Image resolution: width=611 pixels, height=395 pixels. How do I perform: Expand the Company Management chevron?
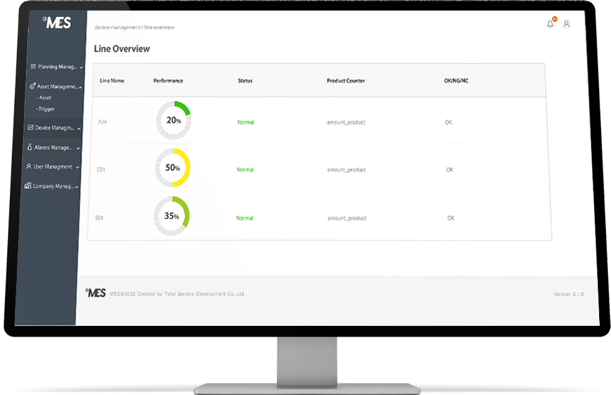point(76,186)
